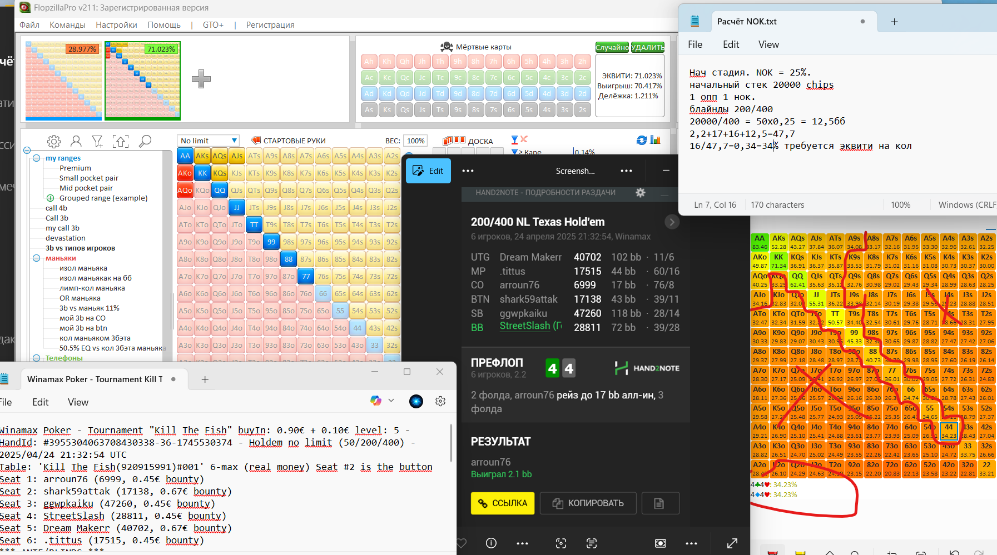Open the bar chart statistics icon
This screenshot has width=997, height=555.
click(656, 140)
